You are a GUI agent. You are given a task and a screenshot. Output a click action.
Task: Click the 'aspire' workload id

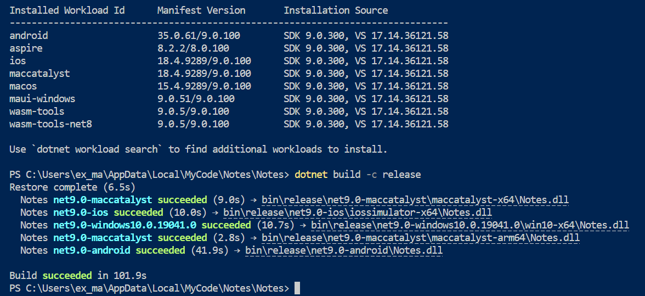pos(26,48)
